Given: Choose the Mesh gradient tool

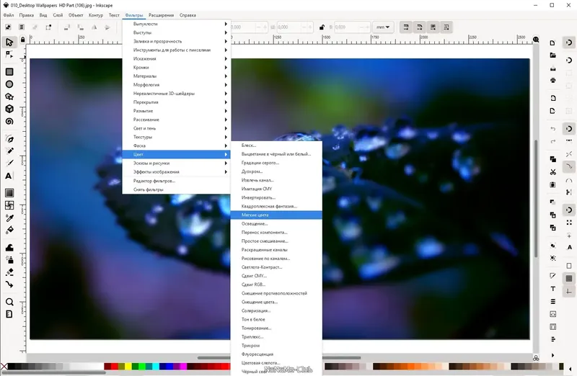Looking at the screenshot, I should 9,205.
